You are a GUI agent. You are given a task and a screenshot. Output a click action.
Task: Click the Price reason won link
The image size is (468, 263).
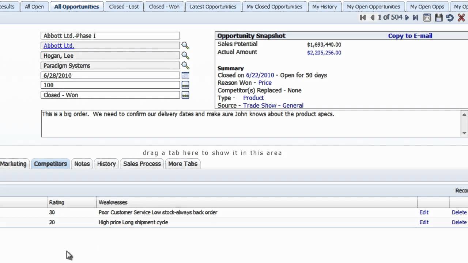click(265, 83)
